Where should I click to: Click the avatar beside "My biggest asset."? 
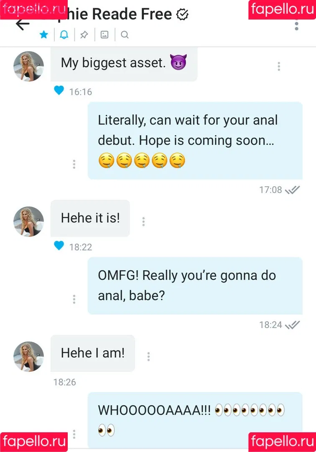(28, 66)
